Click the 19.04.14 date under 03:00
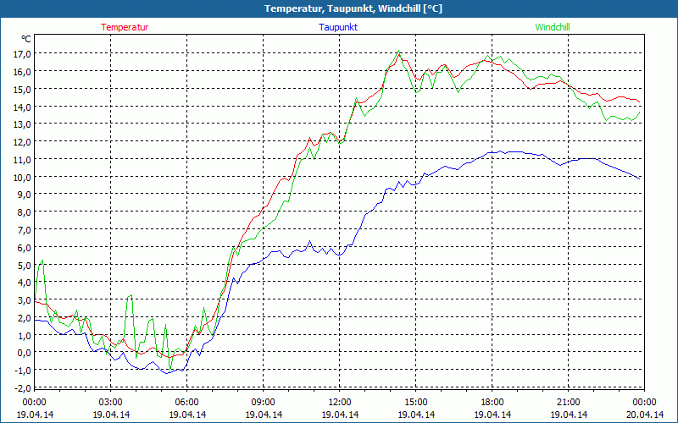This screenshot has height=423, width=678. 111,415
